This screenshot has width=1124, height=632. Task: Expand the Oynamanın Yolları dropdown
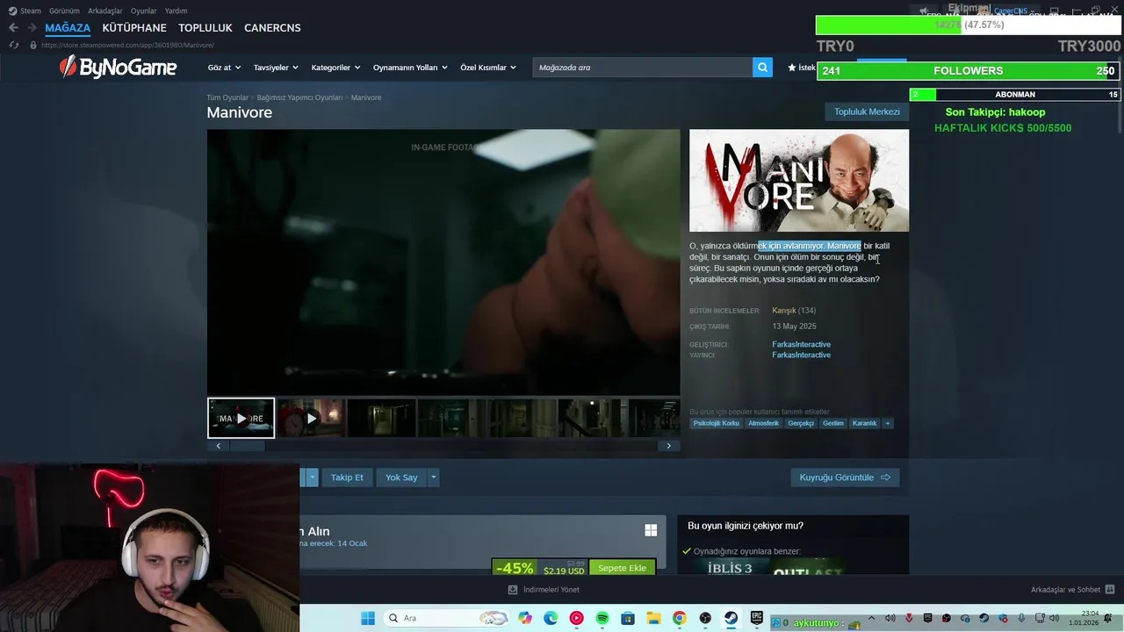click(x=410, y=68)
